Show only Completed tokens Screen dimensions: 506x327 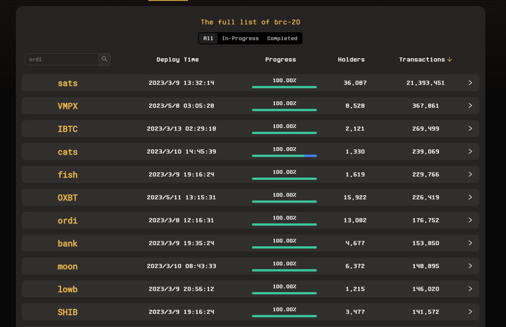pos(282,39)
